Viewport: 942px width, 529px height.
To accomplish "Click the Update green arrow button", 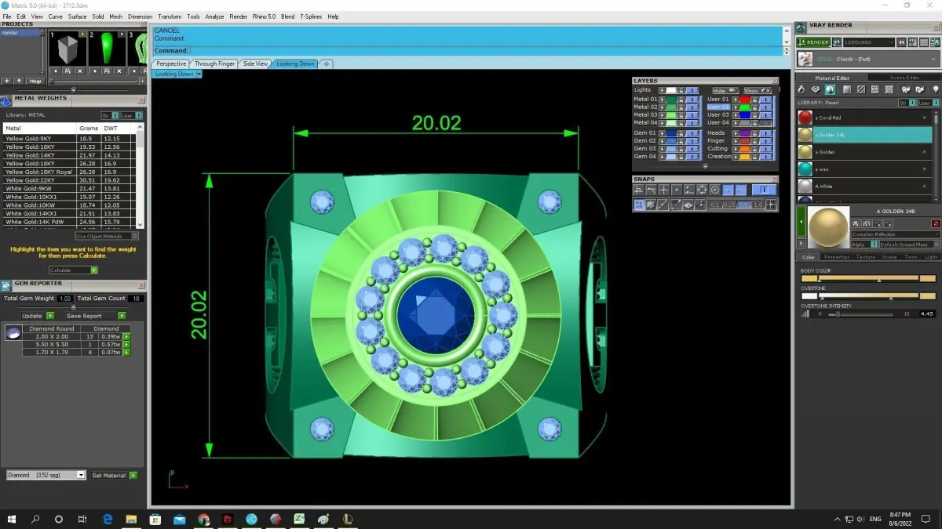I will (49, 316).
